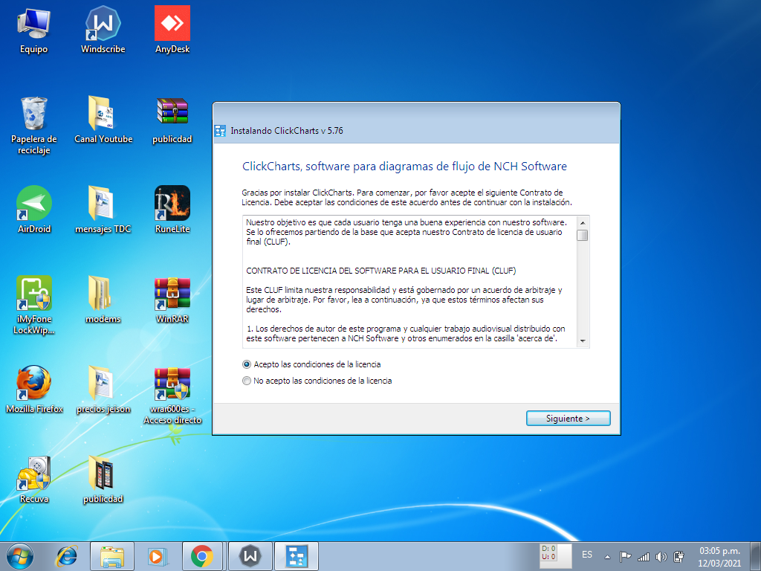The height and width of the screenshot is (571, 761).
Task: Open Google Chrome from taskbar
Action: [202, 556]
